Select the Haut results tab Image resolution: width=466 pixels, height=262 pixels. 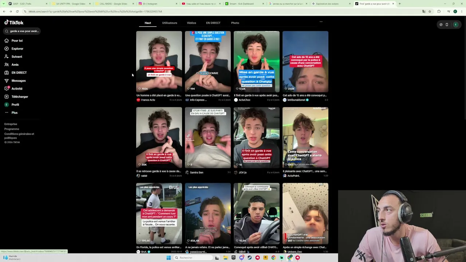[147, 23]
